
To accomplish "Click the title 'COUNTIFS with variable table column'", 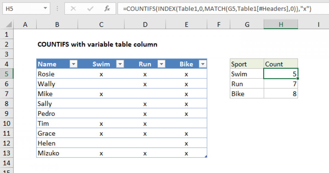I will tap(97, 44).
